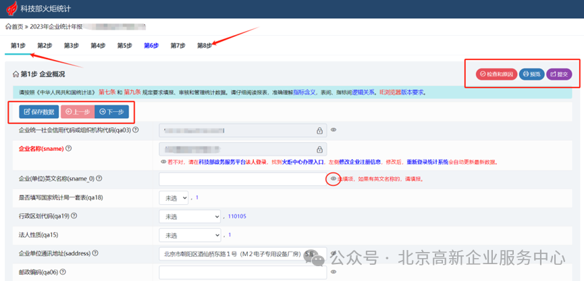This screenshot has height=281, width=584.
Task: Click the torch logo in the header
Action: (11, 7)
